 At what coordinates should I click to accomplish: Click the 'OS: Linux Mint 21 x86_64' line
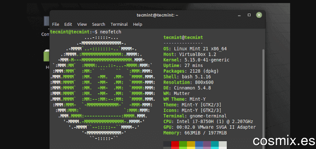tap(195, 48)
